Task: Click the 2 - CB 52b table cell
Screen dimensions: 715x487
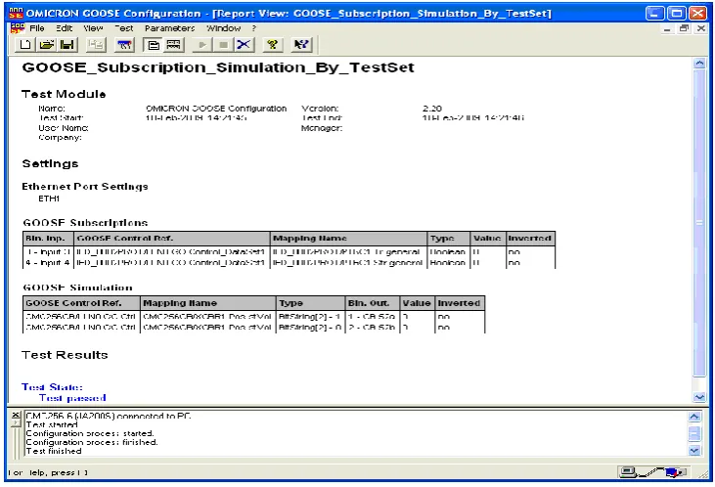Action: [x=371, y=328]
